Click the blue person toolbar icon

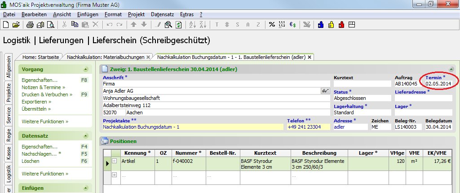pyautogui.click(x=321, y=25)
